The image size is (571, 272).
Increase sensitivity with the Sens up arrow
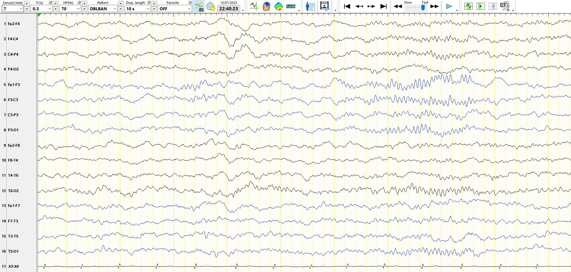coord(27,3)
